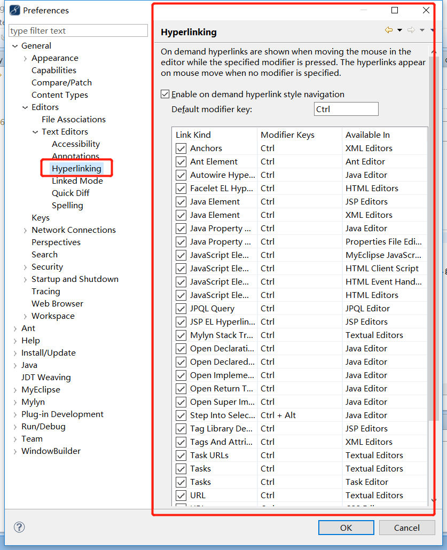The height and width of the screenshot is (550, 447).
Task: Toggle the JPQL Query checkbox
Action: [x=181, y=309]
